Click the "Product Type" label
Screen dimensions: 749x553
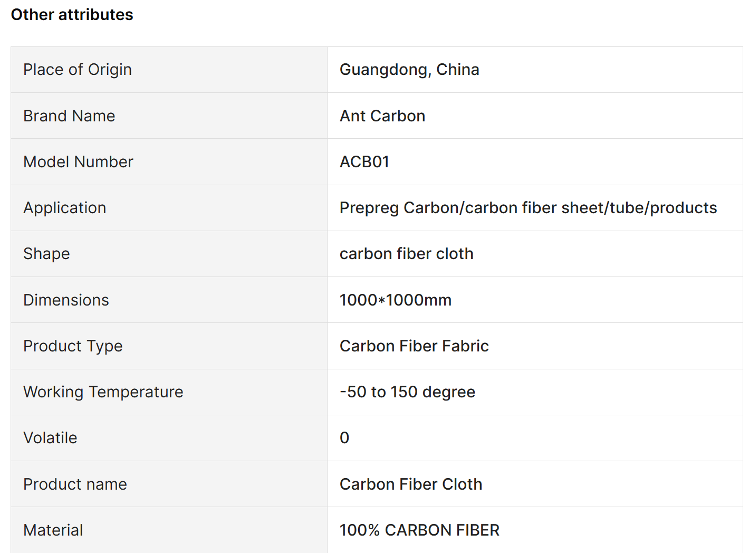(x=73, y=346)
